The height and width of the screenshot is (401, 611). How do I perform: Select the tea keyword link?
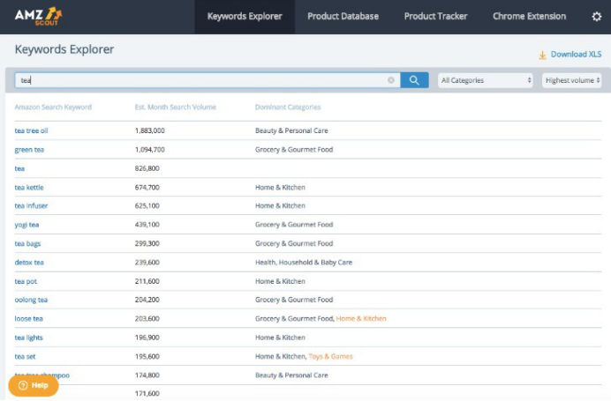click(19, 168)
